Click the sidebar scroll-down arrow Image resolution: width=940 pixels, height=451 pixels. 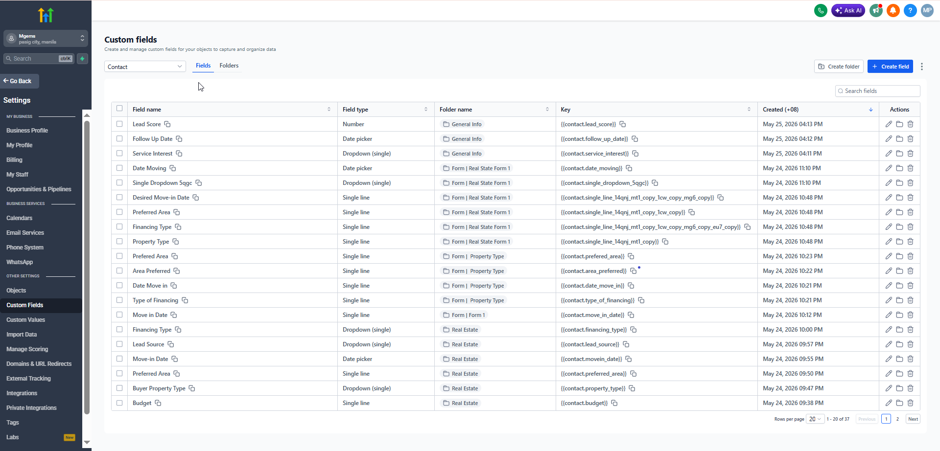coord(87,442)
